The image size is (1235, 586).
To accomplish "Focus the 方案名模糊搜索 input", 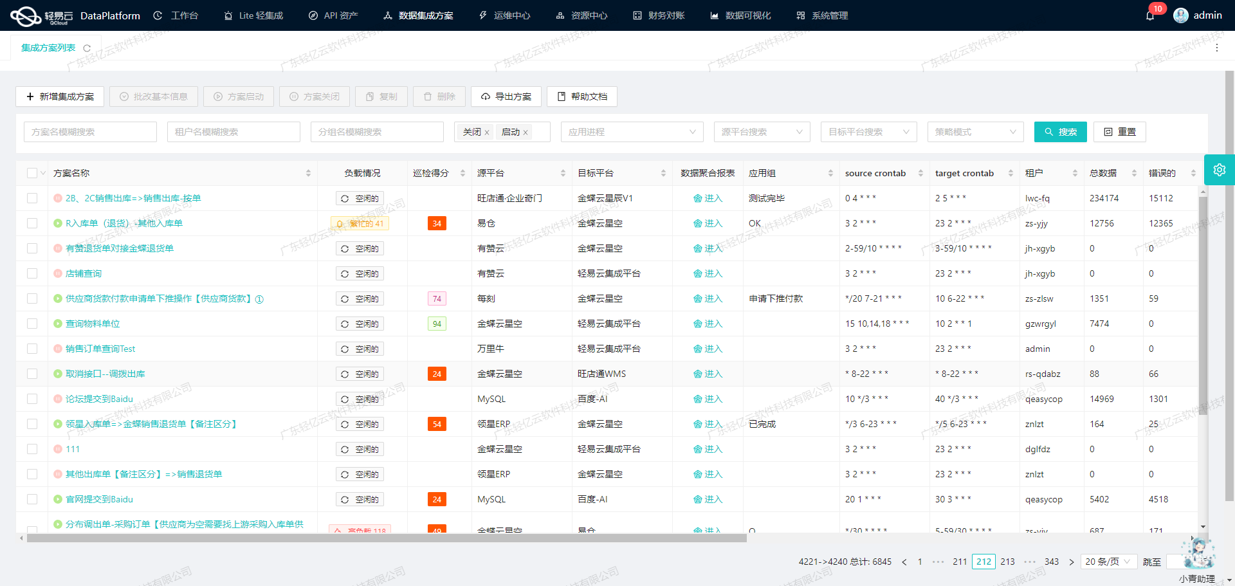I will coord(90,132).
